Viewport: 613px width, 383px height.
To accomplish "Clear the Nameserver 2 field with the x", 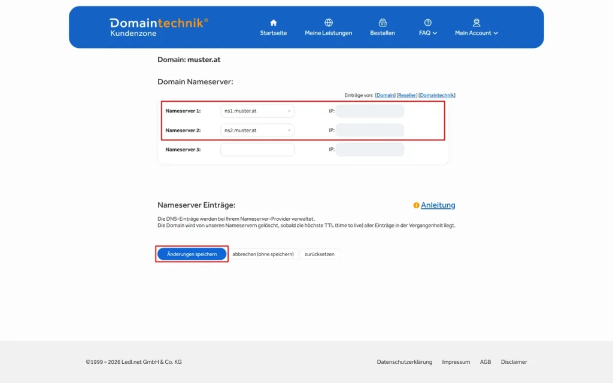I will (289, 130).
